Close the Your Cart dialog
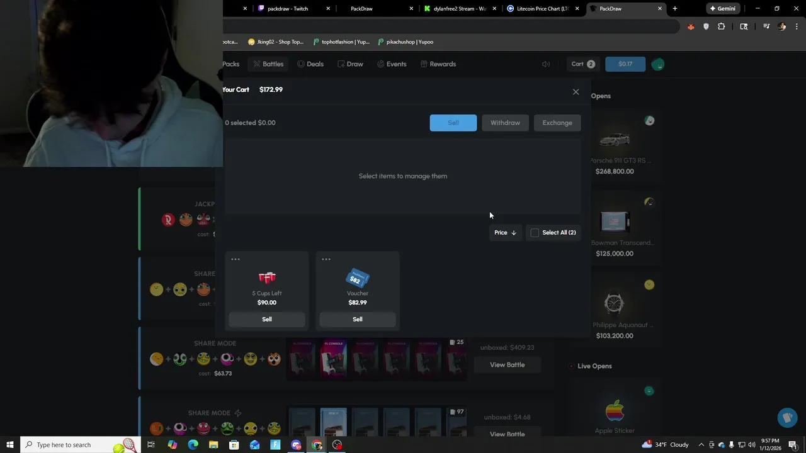Image resolution: width=806 pixels, height=453 pixels. [x=576, y=92]
